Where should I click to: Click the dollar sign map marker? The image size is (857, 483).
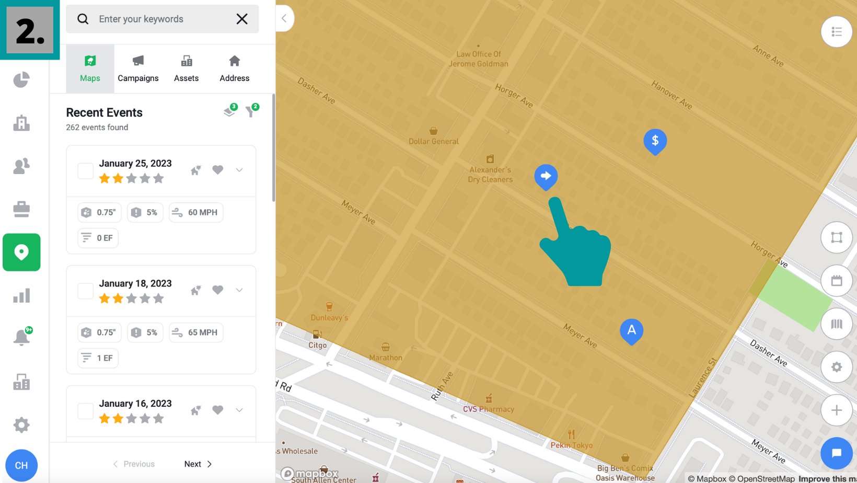pos(655,142)
